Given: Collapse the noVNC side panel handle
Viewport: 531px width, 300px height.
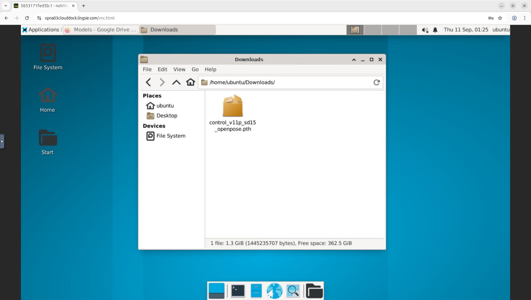Looking at the screenshot, I should (2, 142).
